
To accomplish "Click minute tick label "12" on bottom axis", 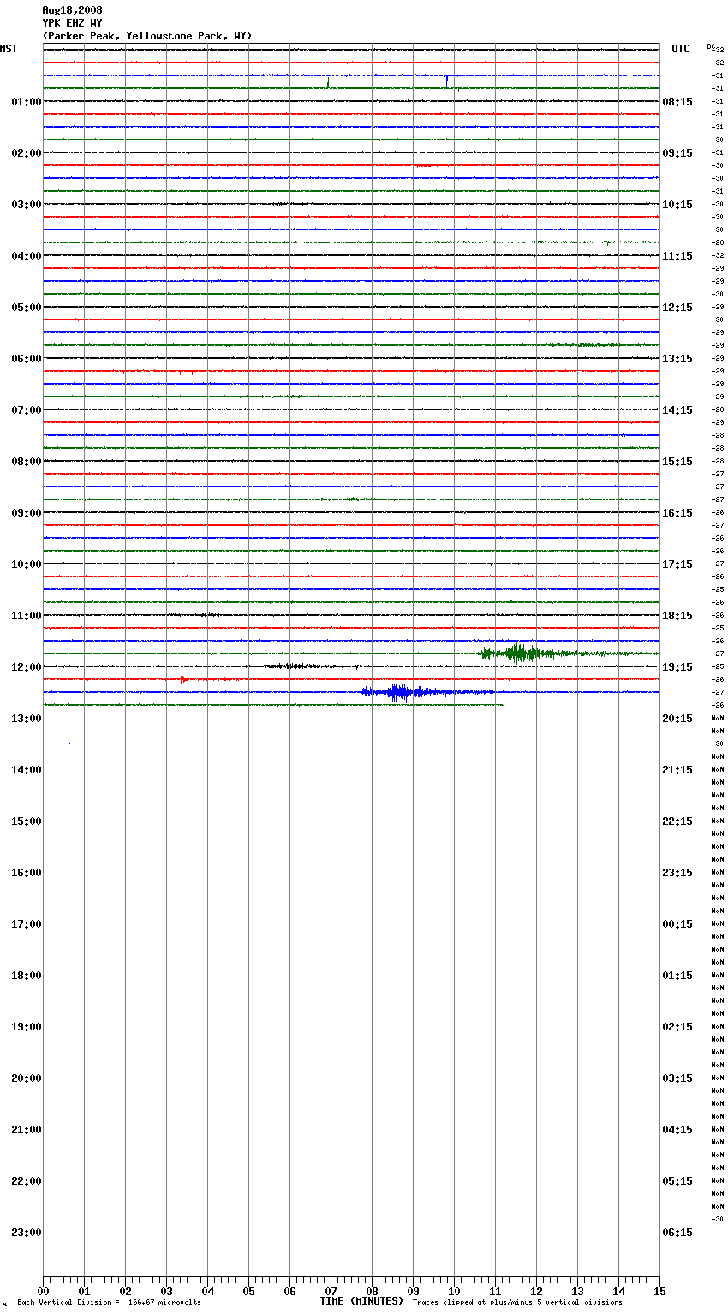I will tap(536, 1292).
